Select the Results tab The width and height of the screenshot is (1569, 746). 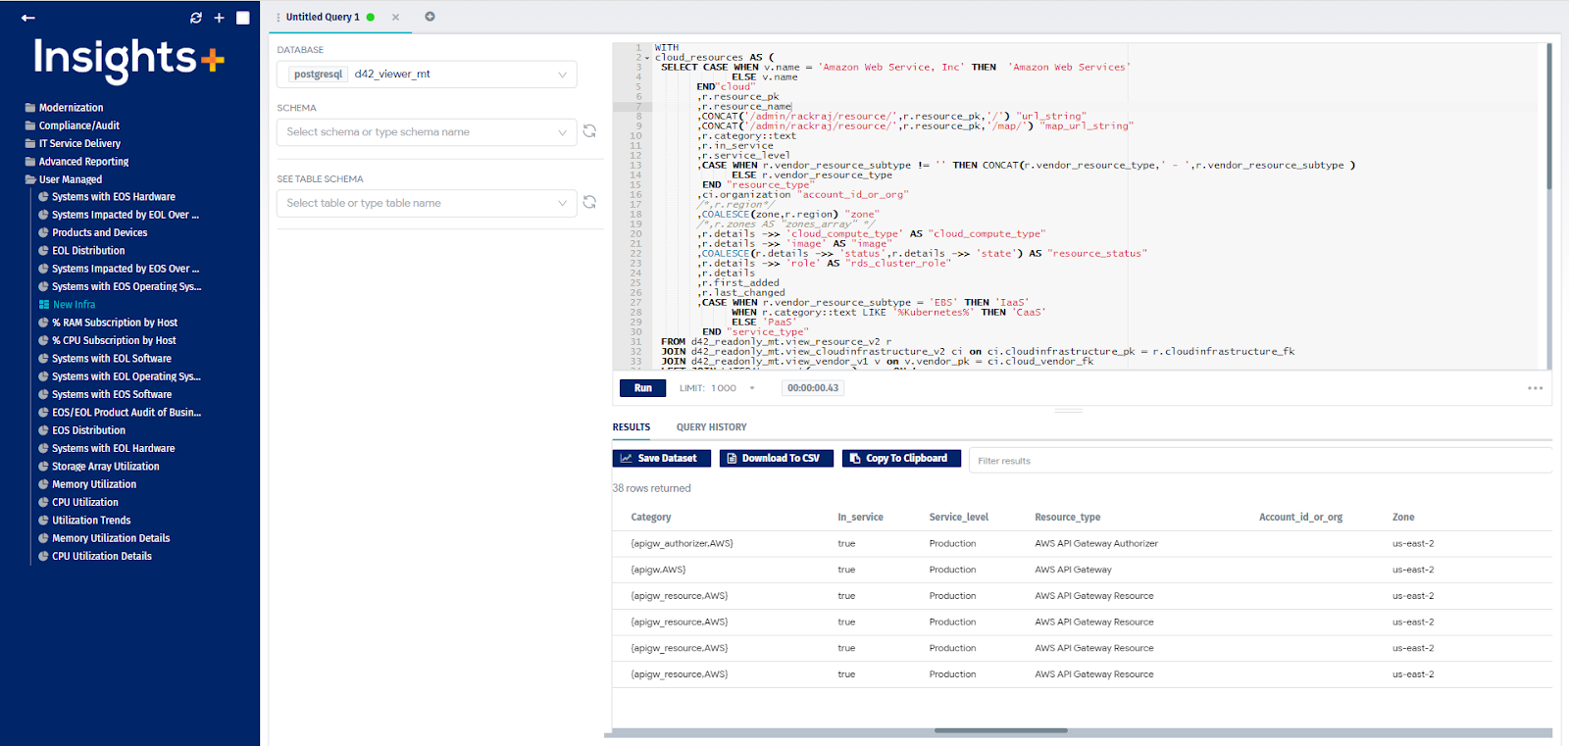point(631,427)
